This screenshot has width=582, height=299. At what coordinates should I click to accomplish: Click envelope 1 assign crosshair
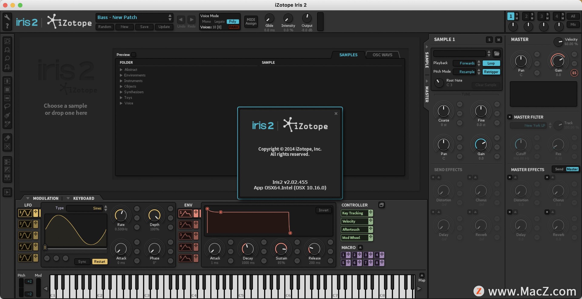click(x=196, y=213)
